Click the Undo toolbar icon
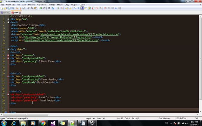 pyautogui.click(x=41, y=8)
